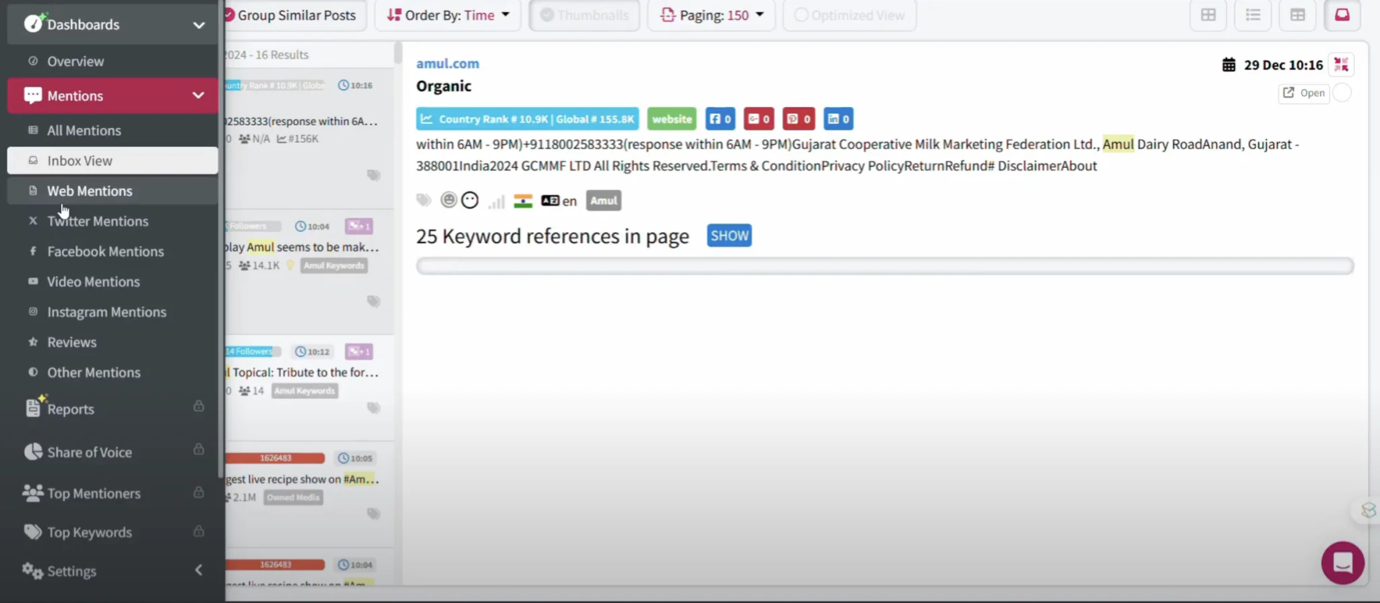The width and height of the screenshot is (1380, 603).
Task: Toggle the round selector beside Open button
Action: [x=1342, y=93]
